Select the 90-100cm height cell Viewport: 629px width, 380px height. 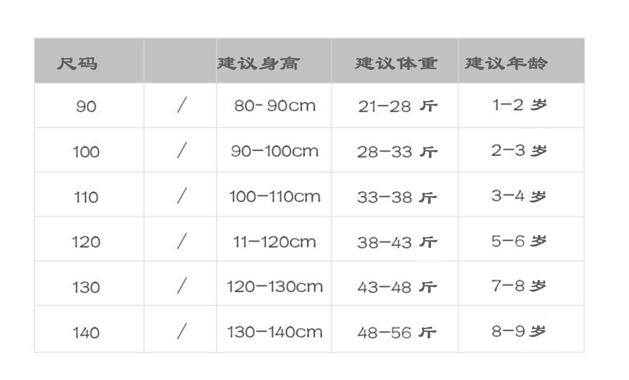275,151
